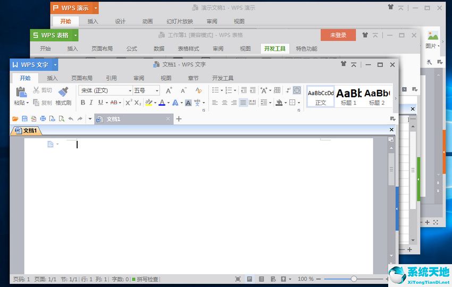Click the distributed alignment icon
This screenshot has width=452, height=287.
pyautogui.click(x=252, y=103)
